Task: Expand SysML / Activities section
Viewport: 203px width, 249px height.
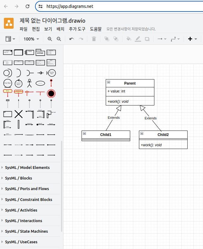Action: tap(30, 210)
